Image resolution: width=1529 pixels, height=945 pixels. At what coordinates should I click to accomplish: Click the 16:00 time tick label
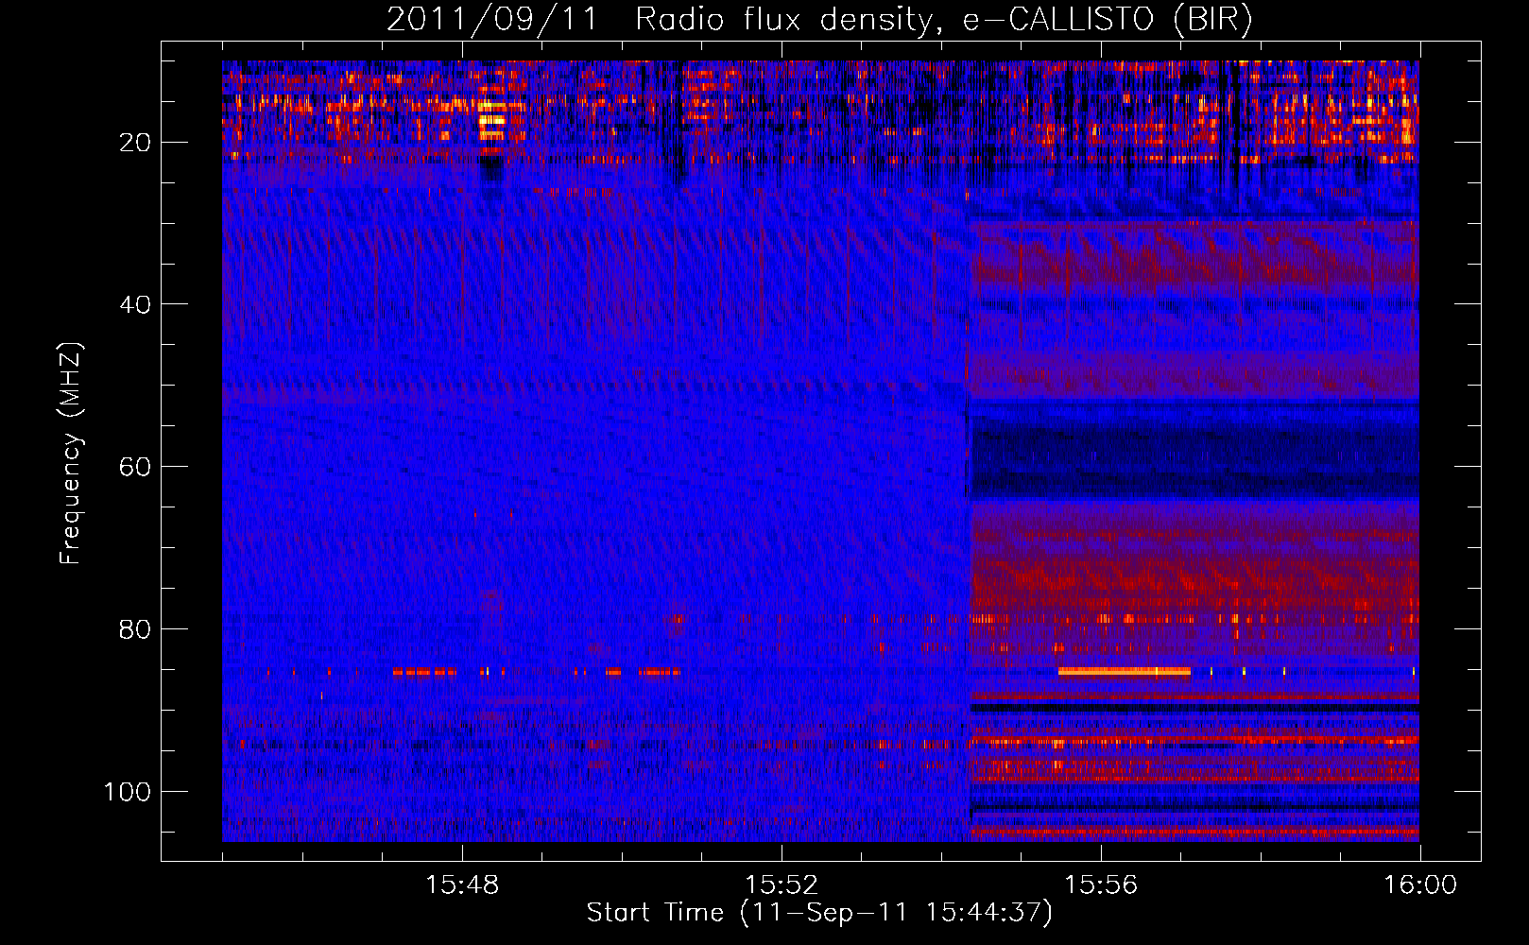[1420, 885]
